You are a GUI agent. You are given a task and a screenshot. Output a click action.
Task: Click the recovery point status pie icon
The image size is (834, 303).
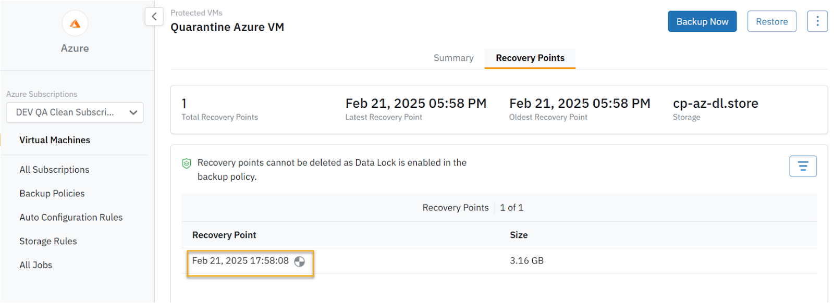point(300,261)
